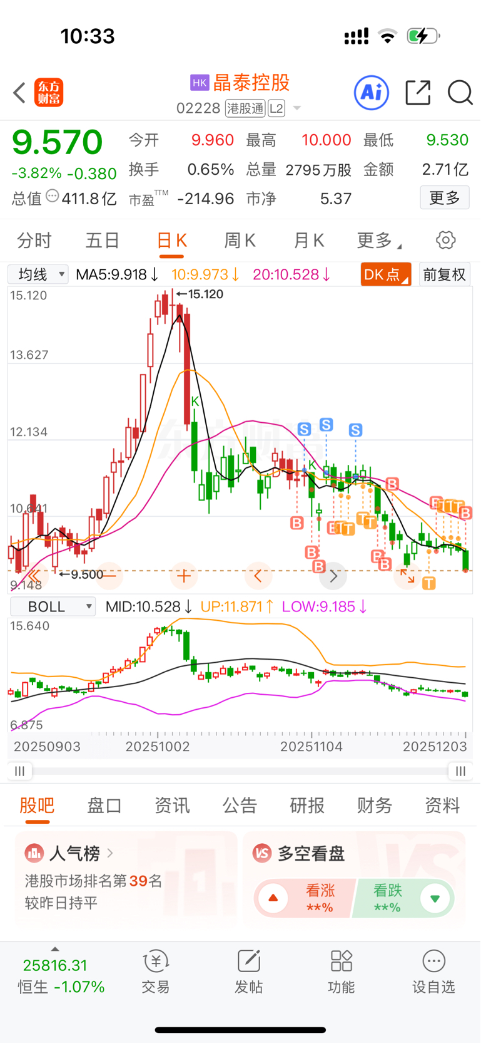Open the 公告 tab

click(x=240, y=805)
